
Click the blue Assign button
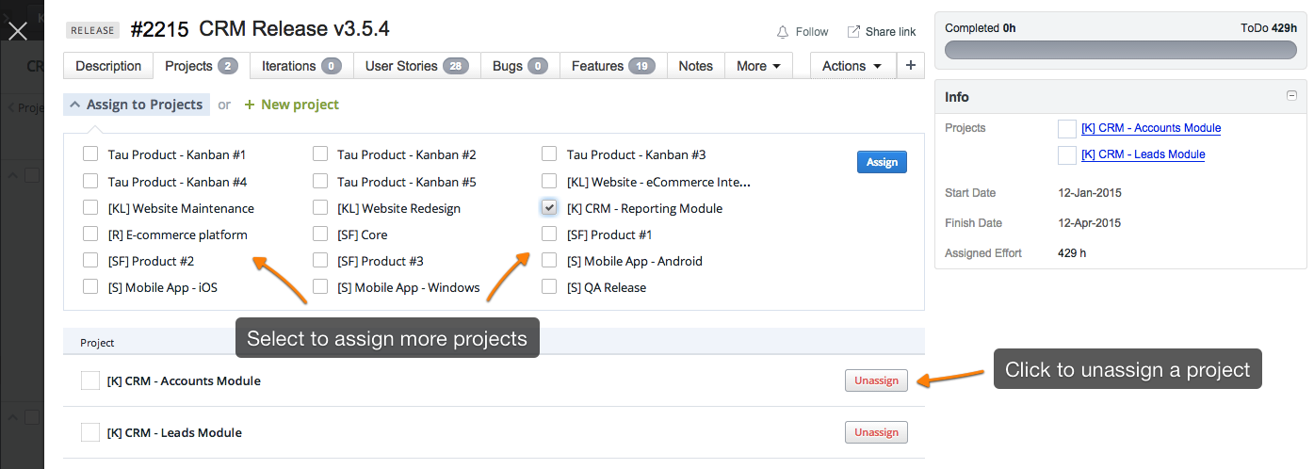[x=882, y=162]
